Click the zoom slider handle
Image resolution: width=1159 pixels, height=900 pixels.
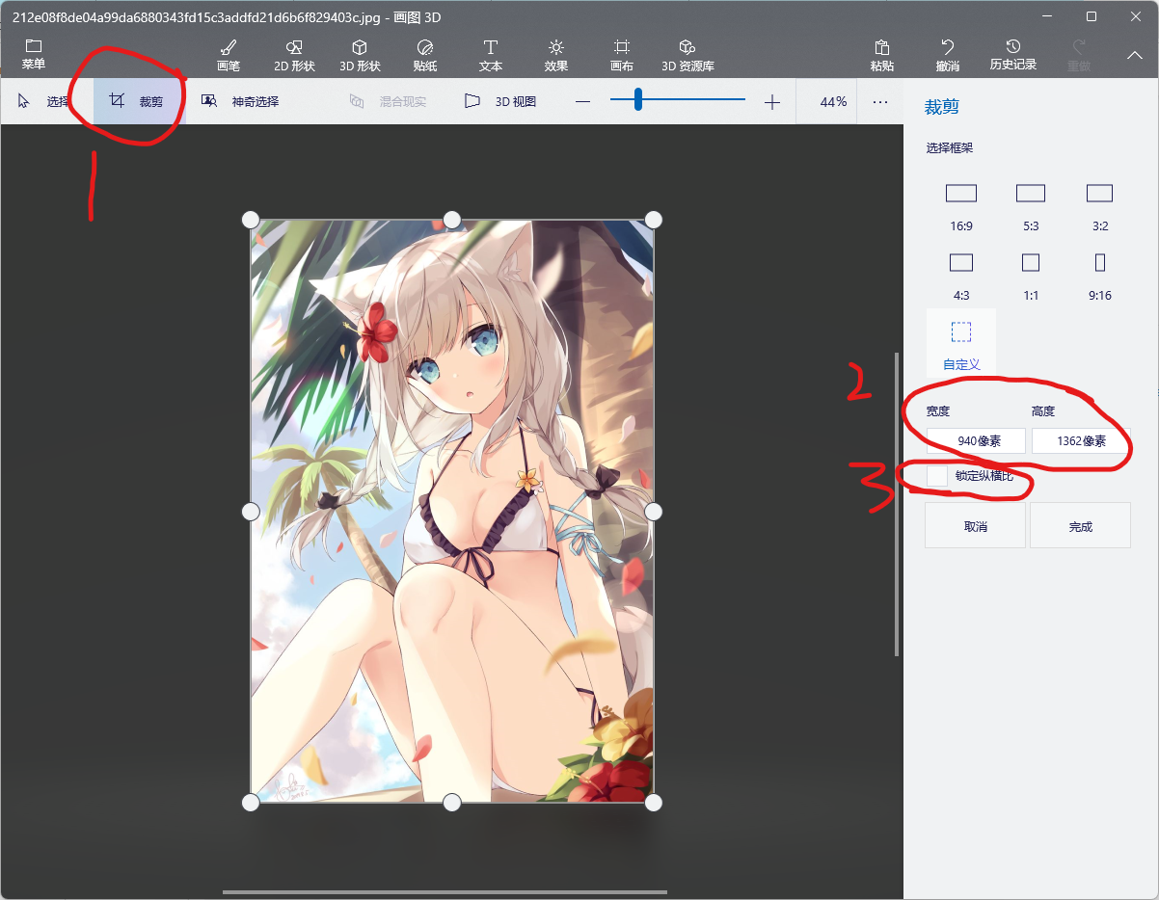point(638,98)
